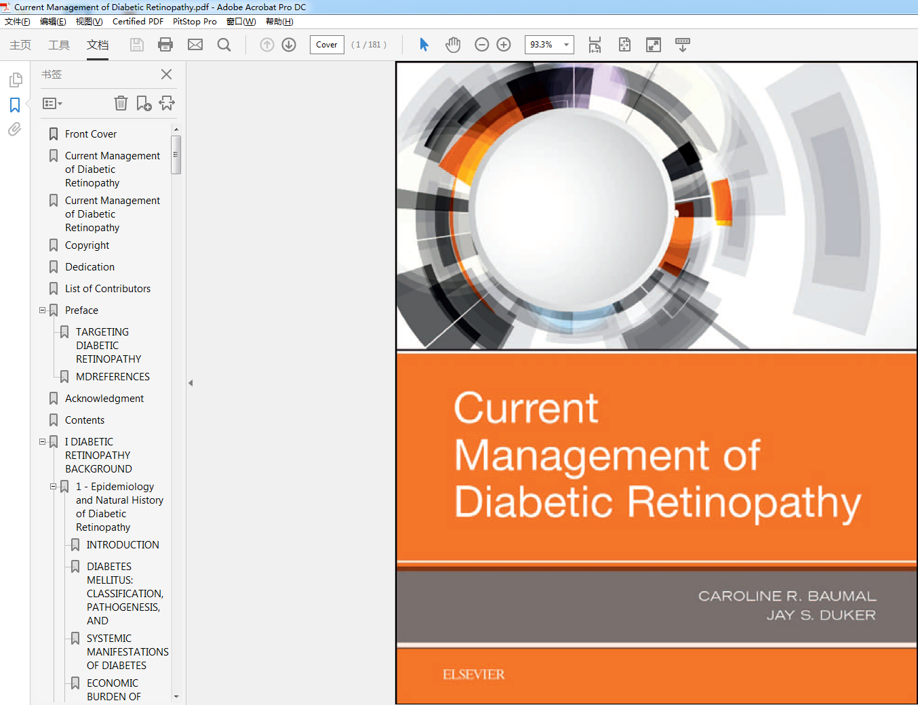The image size is (918, 705).
Task: Switch to the 主页 tab
Action: point(20,45)
